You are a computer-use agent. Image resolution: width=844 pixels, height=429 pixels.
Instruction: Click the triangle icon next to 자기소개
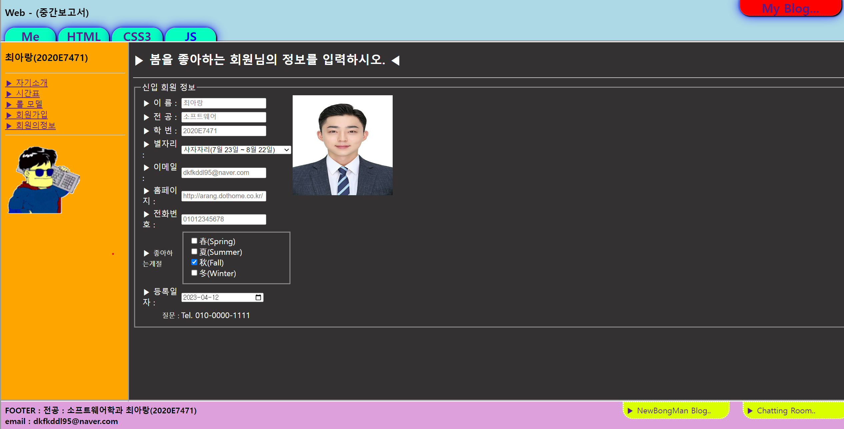tap(9, 83)
